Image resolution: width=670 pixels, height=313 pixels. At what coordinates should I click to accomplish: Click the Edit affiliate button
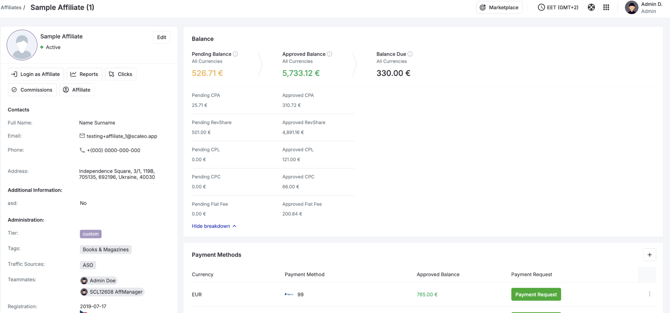point(161,37)
